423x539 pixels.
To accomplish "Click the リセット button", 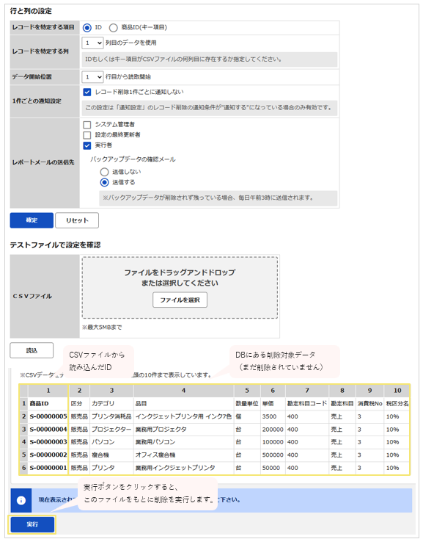I will pos(77,220).
